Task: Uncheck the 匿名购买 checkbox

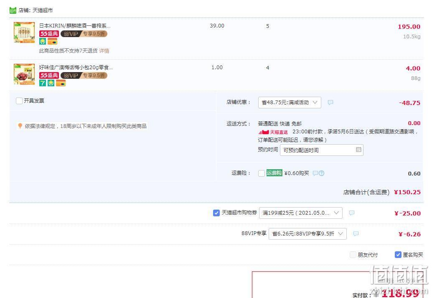Action: (x=398, y=255)
